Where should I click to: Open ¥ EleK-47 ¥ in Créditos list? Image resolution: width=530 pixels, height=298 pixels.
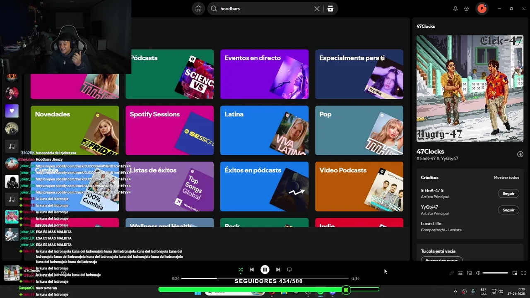point(432,191)
